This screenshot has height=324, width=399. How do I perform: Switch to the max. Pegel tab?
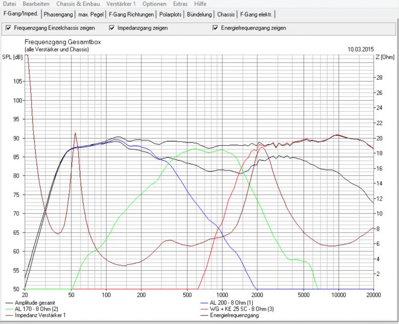click(90, 15)
